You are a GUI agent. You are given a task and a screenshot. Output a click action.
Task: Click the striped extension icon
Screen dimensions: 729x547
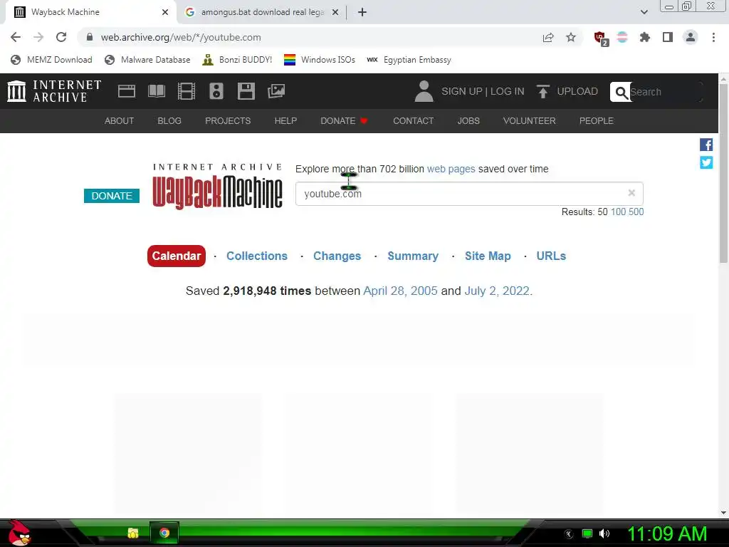tap(622, 37)
